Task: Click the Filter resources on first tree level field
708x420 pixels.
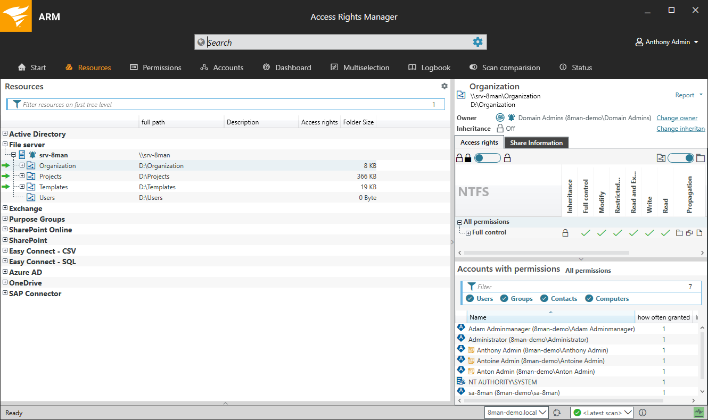Action: tap(225, 105)
